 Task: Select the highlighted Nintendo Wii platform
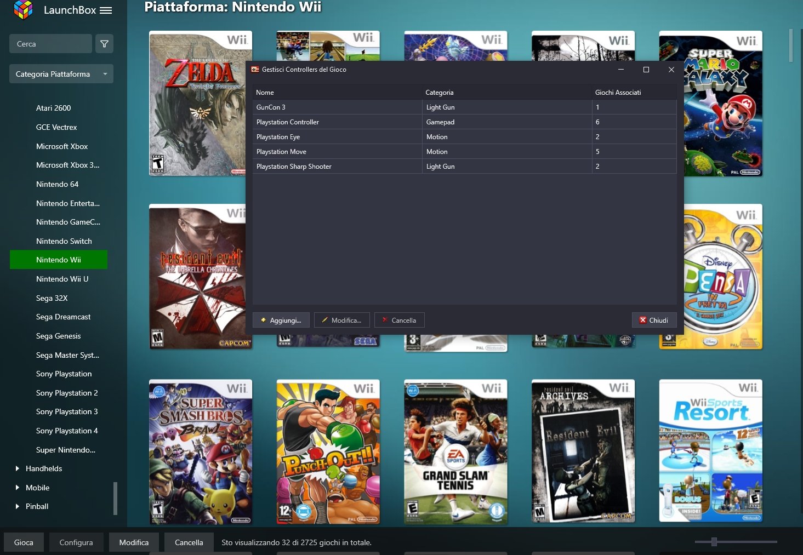pos(59,260)
